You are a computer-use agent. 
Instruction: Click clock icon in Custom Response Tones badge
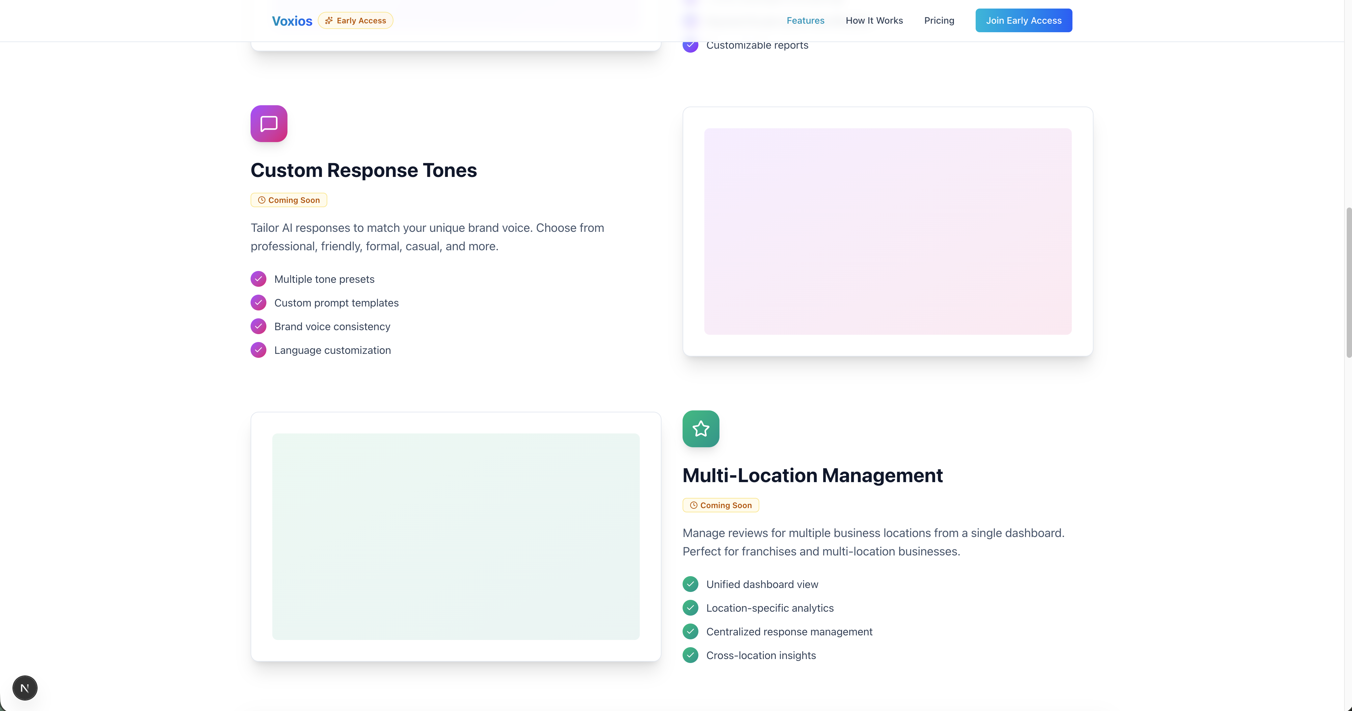tap(261, 200)
